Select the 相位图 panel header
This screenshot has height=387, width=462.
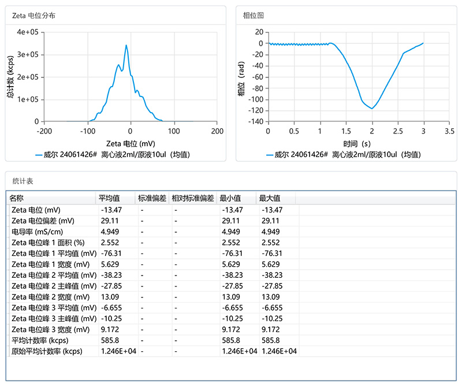pos(252,15)
